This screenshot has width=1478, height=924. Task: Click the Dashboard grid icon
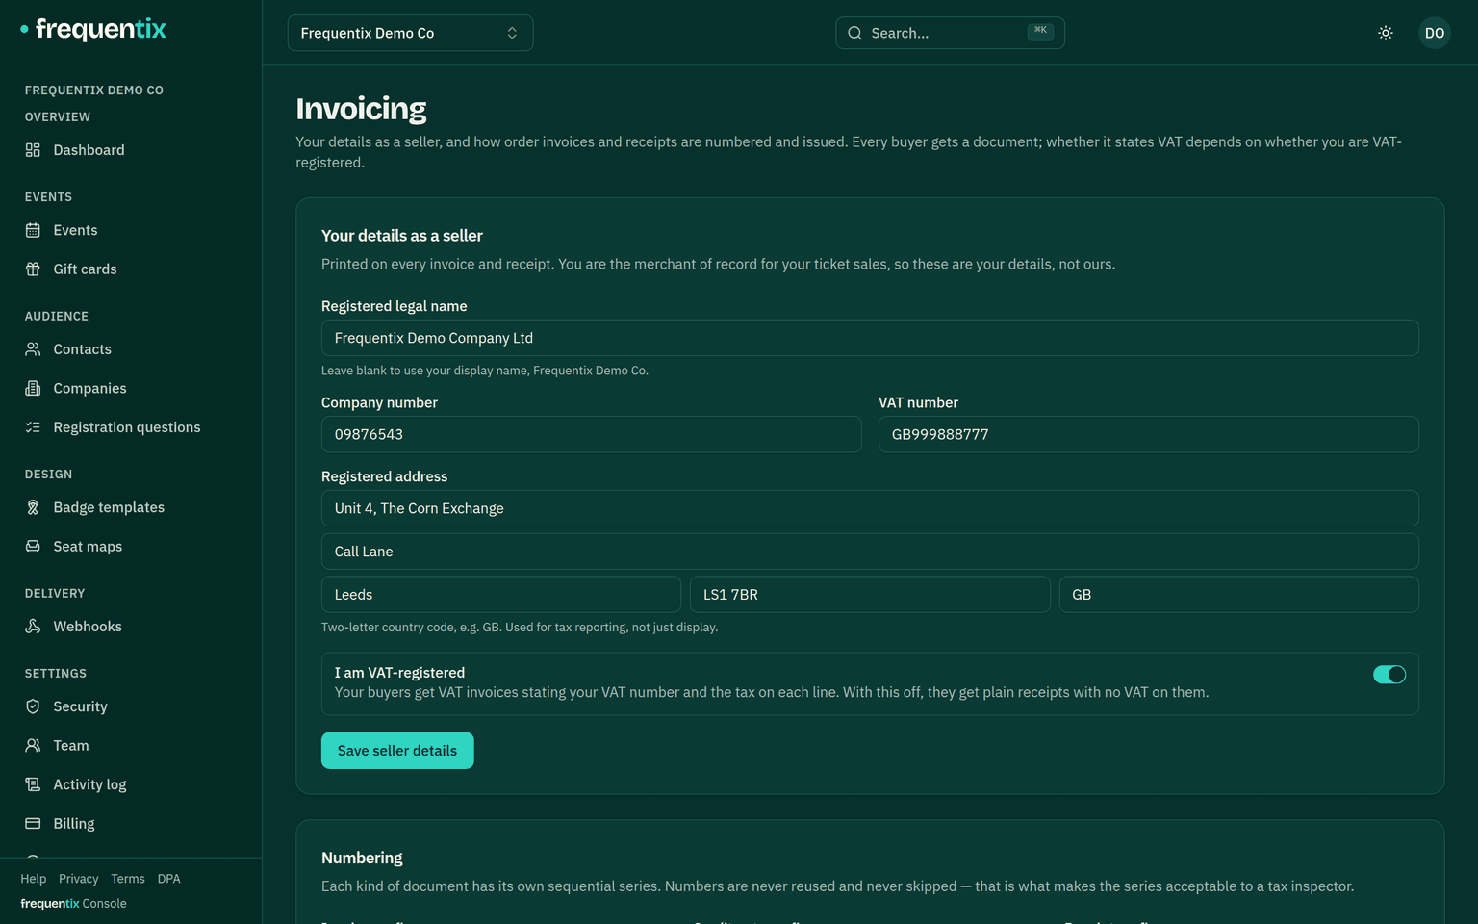point(33,150)
